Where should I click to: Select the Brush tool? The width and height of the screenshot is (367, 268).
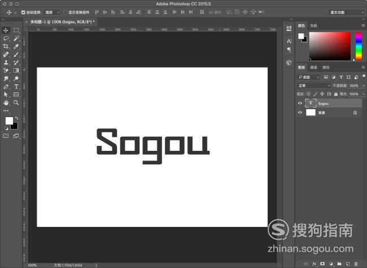coord(16,55)
